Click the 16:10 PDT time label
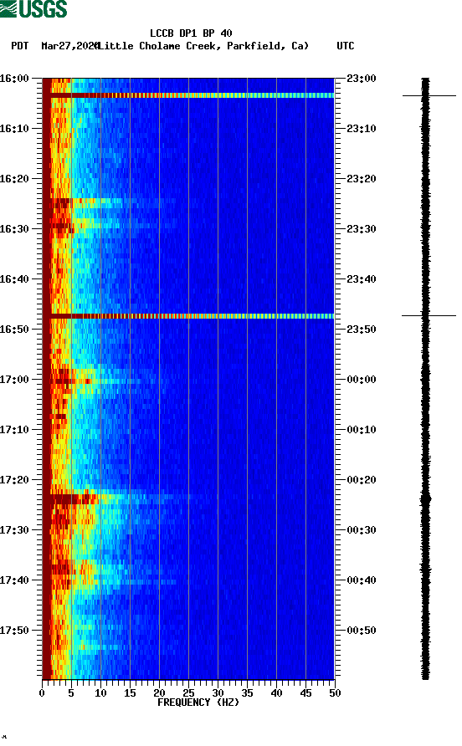The image size is (462, 746). pyautogui.click(x=14, y=129)
